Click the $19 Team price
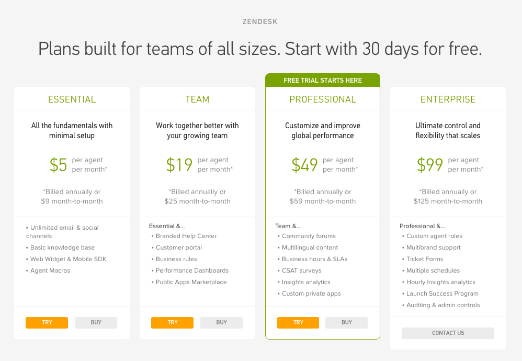 [179, 165]
